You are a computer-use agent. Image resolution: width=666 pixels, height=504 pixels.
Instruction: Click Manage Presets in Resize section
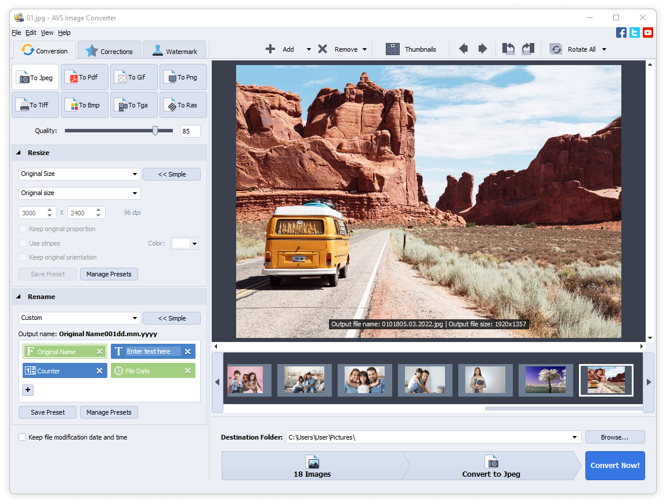point(108,274)
